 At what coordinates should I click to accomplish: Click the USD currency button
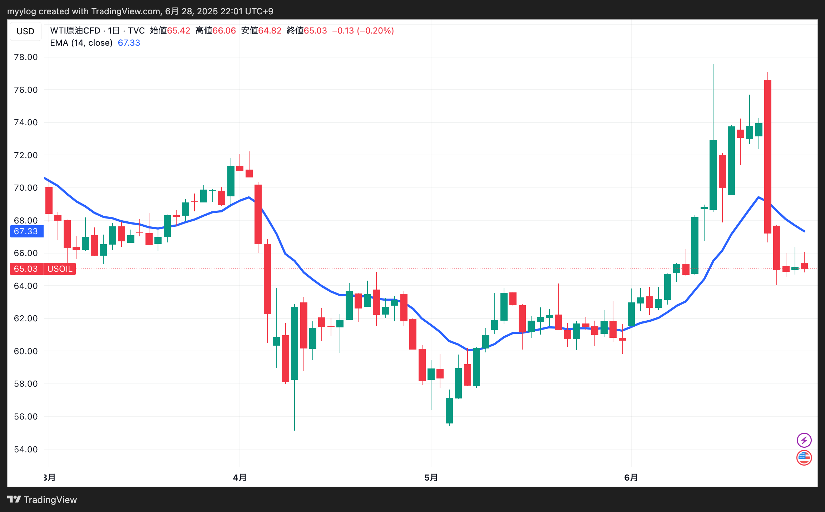click(25, 31)
